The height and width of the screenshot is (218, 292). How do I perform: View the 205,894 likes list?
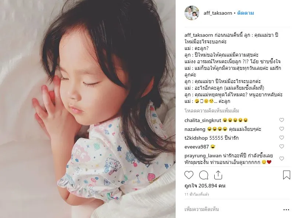[205, 186]
